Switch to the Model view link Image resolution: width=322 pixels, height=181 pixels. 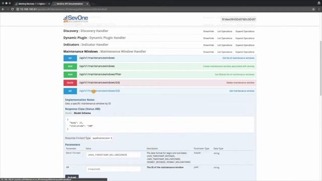(x=68, y=113)
